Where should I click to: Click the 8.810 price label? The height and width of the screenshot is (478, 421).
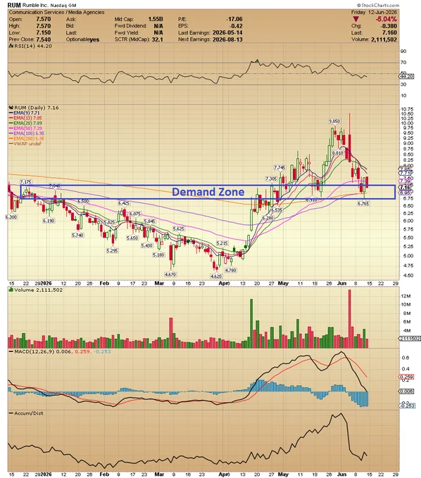click(337, 153)
